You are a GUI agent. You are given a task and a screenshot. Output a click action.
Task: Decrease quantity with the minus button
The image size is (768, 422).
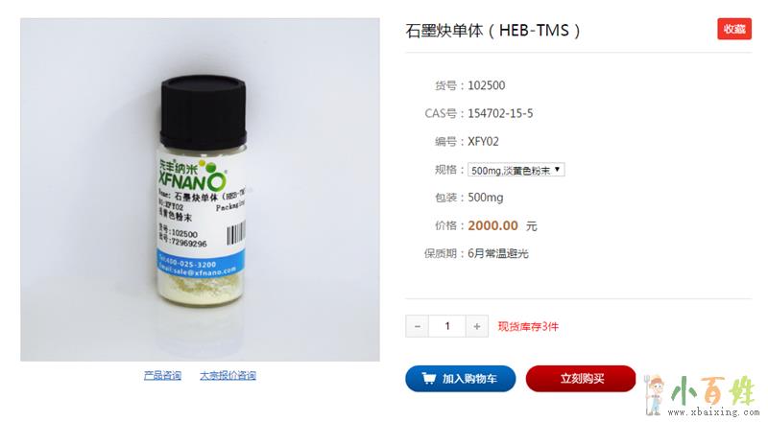pyautogui.click(x=418, y=326)
